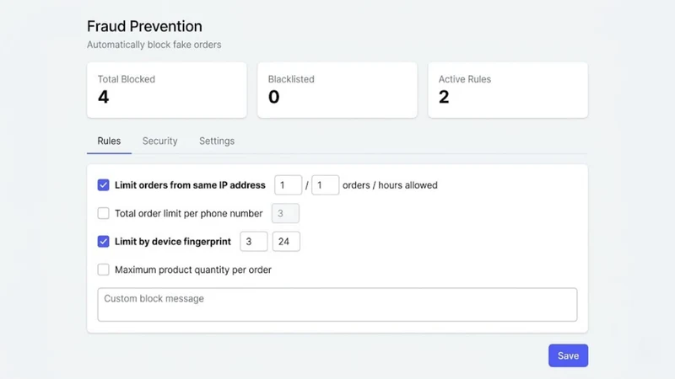Click 'Automatically block fake orders' subtitle

154,45
